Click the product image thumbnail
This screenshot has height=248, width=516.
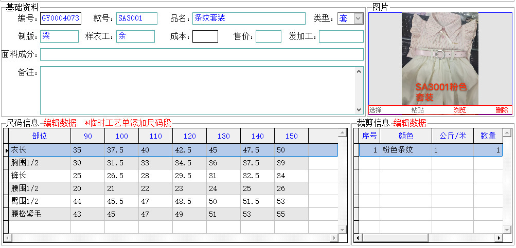[x=440, y=59]
